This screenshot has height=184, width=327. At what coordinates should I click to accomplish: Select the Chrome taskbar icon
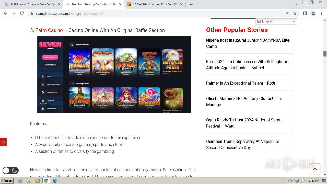[x=46, y=181]
